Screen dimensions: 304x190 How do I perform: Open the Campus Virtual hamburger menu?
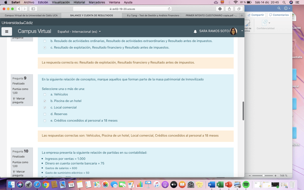[x=6, y=32]
